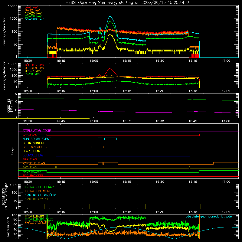
Task: Select the FRONT_RATIO_1225 legend label
Action: 39,219
